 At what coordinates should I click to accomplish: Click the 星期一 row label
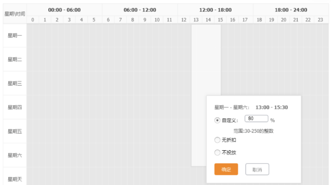[x=15, y=36]
